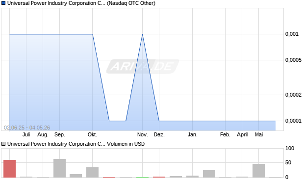304x182 pixels.
Task: Click the 'Feb.' month axis label
Action: 225,134
